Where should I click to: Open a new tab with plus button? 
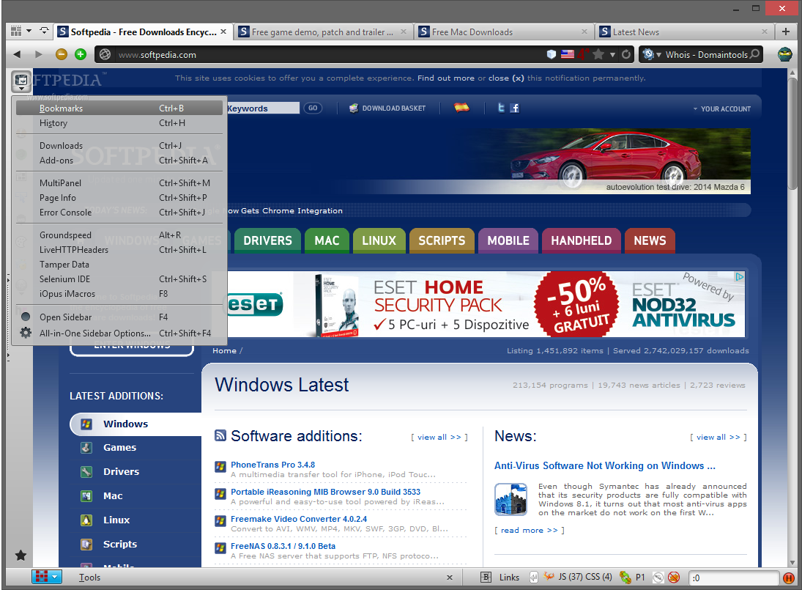[786, 32]
